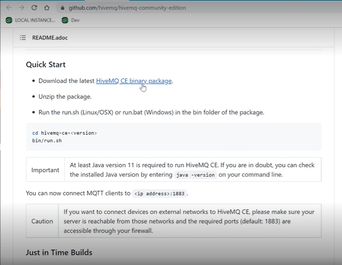Image resolution: width=342 pixels, height=265 pixels.
Task: Click the Important label cell
Action: click(x=46, y=169)
